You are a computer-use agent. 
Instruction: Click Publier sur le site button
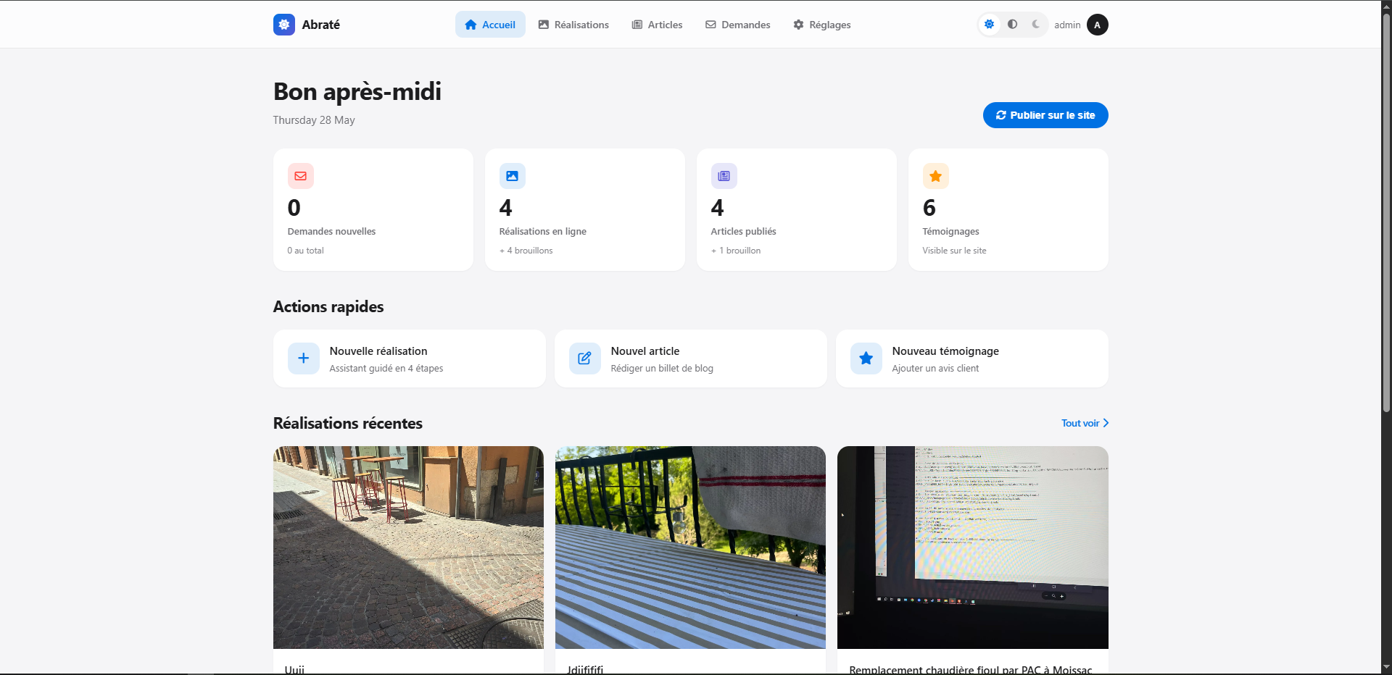click(1045, 115)
